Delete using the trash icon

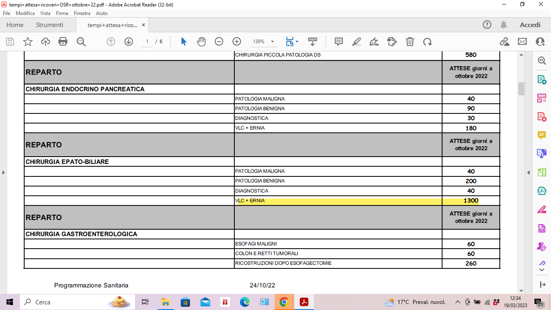pyautogui.click(x=410, y=42)
